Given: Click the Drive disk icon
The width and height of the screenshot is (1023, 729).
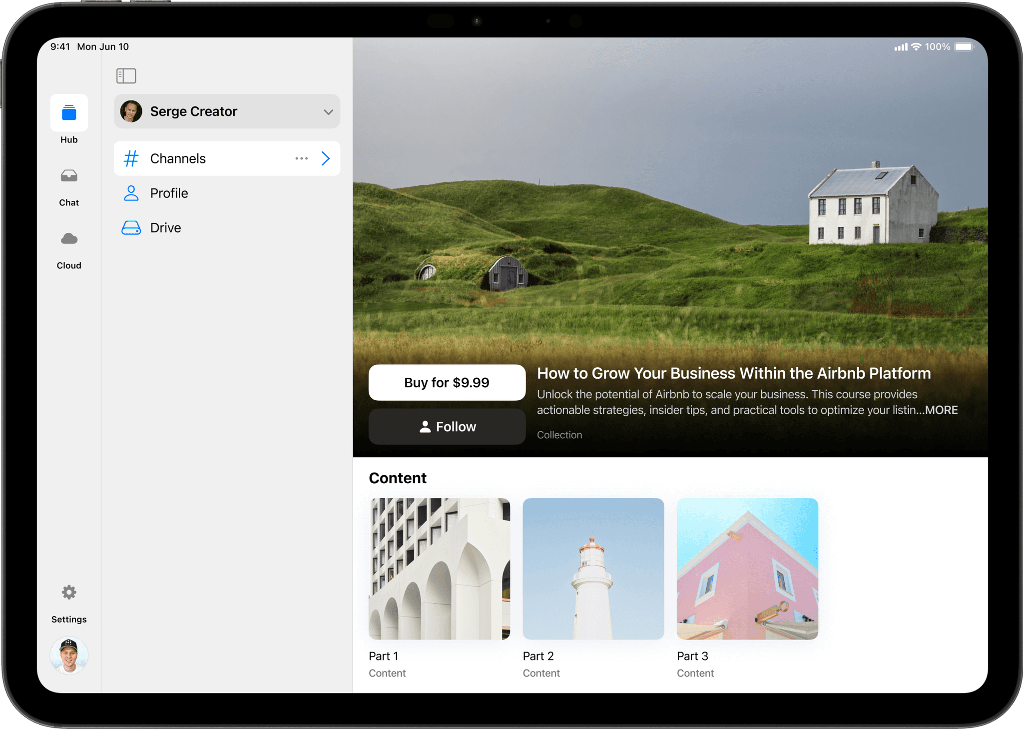Looking at the screenshot, I should [x=131, y=228].
